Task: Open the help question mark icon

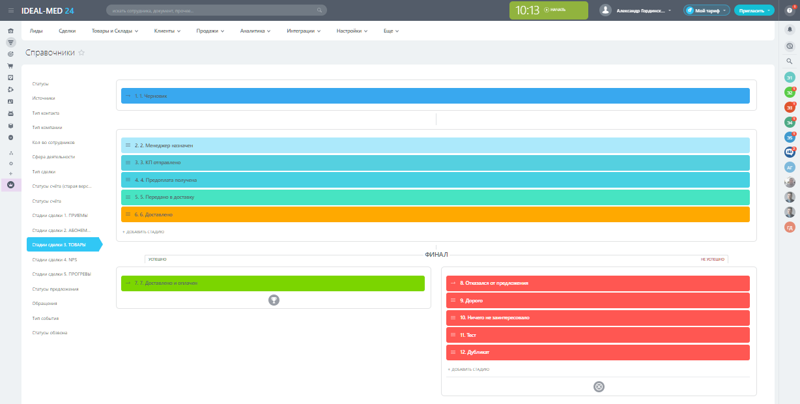Action: [x=790, y=10]
